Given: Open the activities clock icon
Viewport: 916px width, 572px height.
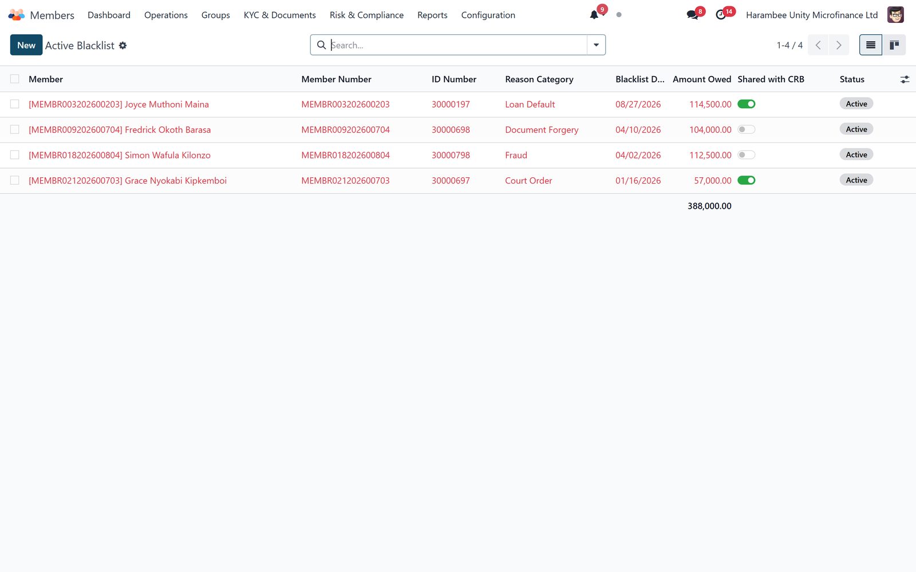Looking at the screenshot, I should coord(721,15).
